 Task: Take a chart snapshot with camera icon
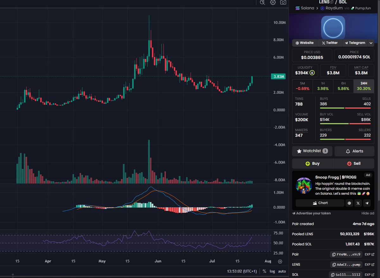pos(283,2)
